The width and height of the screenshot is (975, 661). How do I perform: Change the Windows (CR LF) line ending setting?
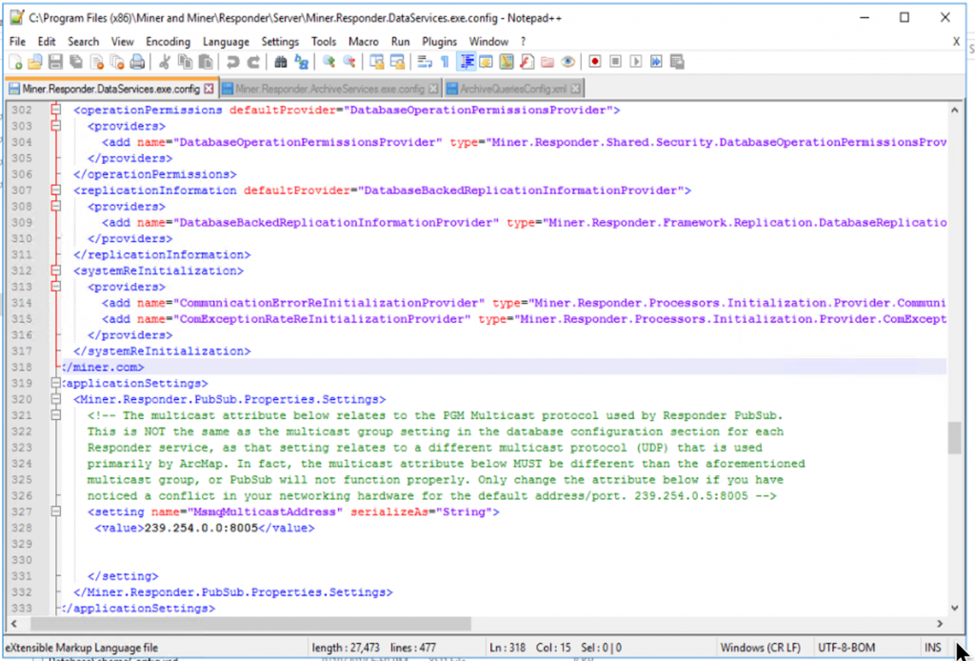[762, 647]
